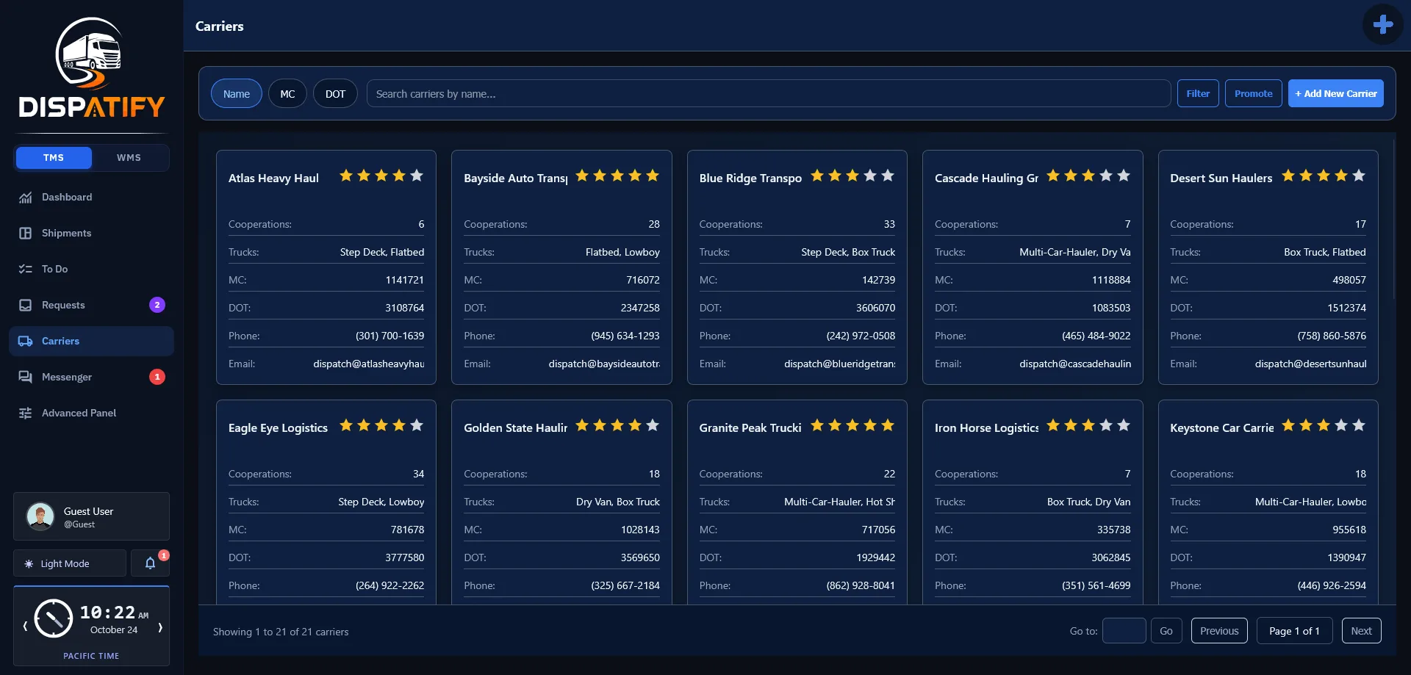
Task: Click the Guest User avatar
Action: coord(40,516)
